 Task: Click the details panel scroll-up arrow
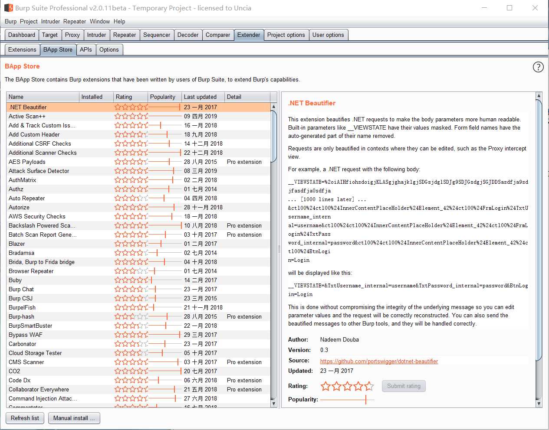click(539, 96)
